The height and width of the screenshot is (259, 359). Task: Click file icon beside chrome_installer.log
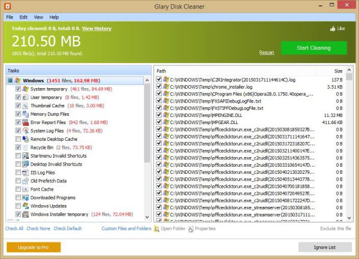click(166, 87)
